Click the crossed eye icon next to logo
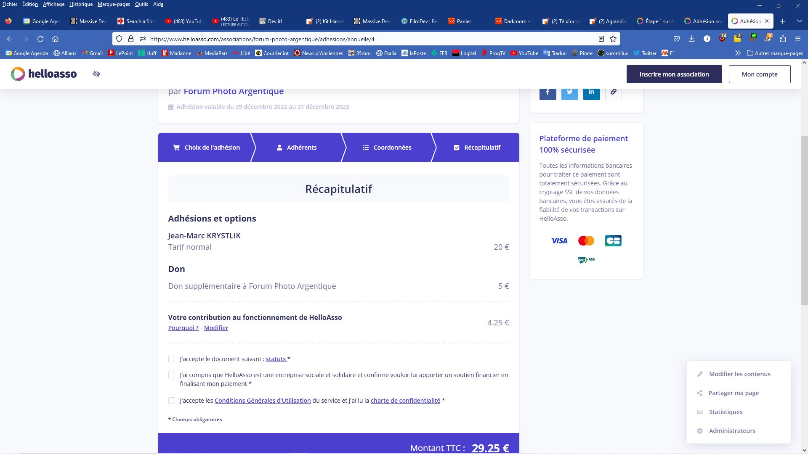The image size is (808, 454). (x=96, y=74)
